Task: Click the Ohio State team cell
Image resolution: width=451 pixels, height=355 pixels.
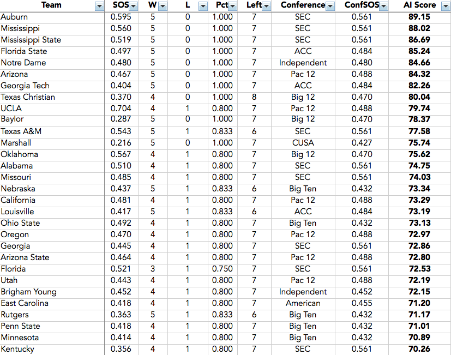Action: (52, 223)
